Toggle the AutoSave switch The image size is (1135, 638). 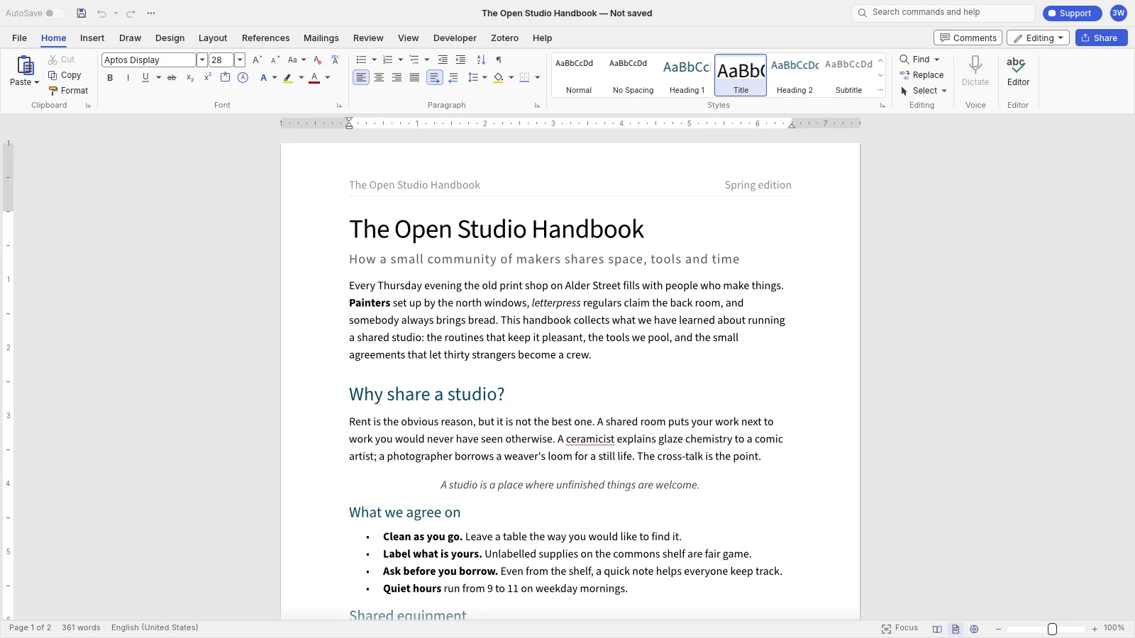click(54, 13)
